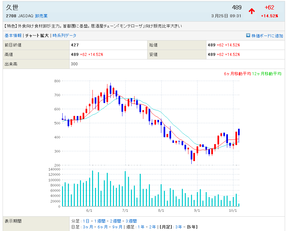This screenshot has height=231, width=288.
Task: Click the 6ヶ月移動平均 red legend label
Action: pos(237,74)
